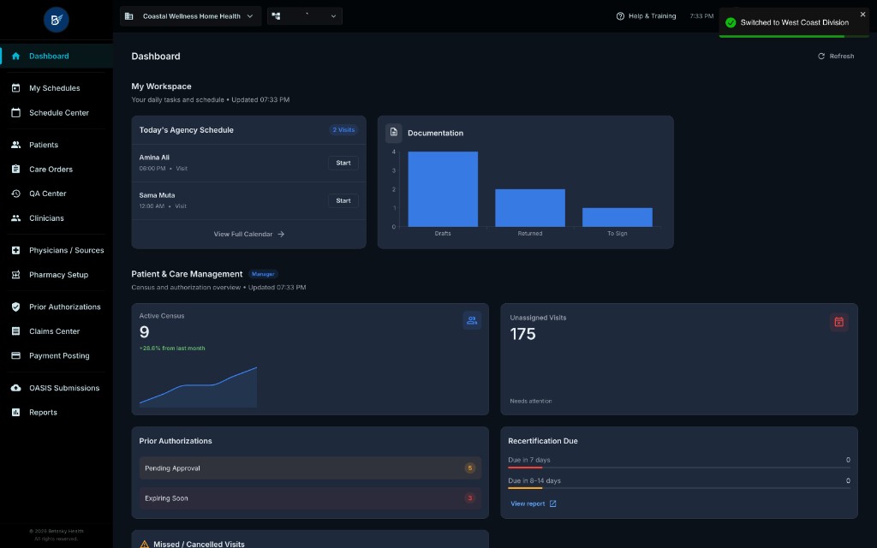
Task: Start the Sama Muta visit
Action: click(343, 200)
